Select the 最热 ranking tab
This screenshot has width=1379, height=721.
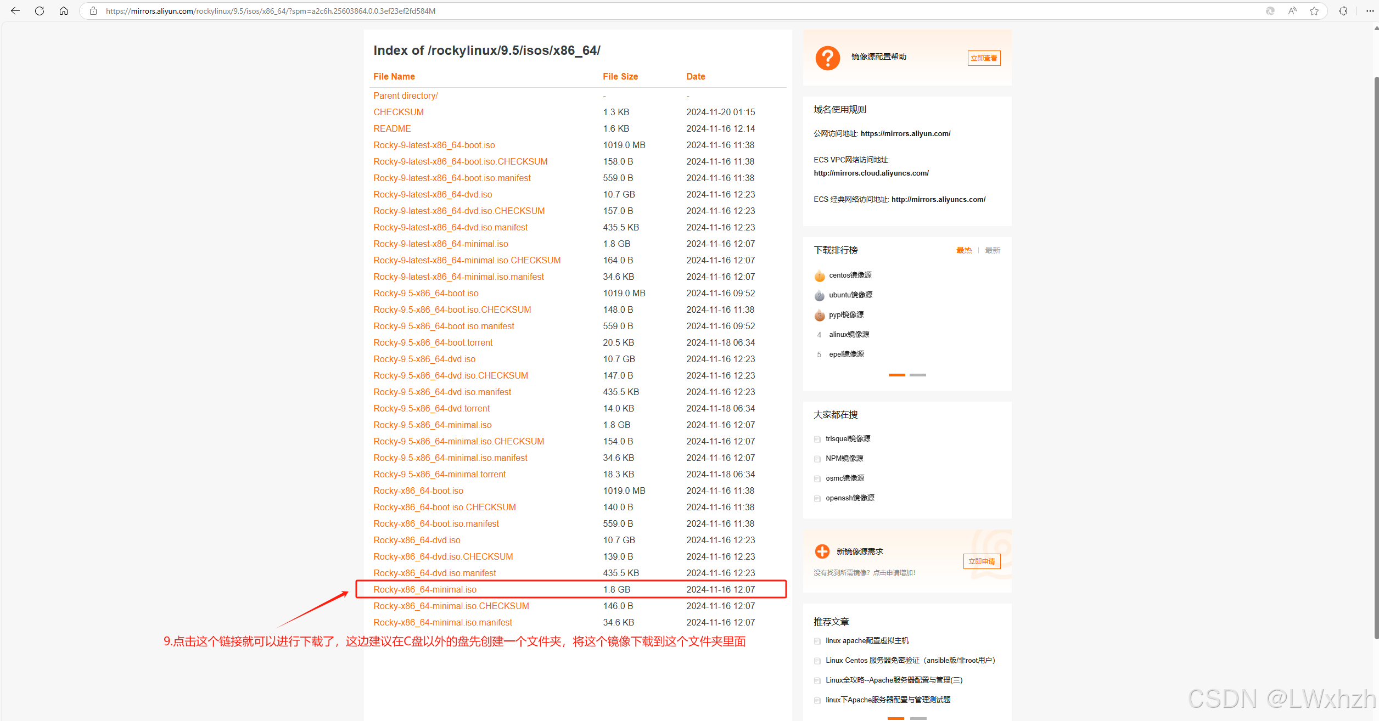[x=963, y=250]
